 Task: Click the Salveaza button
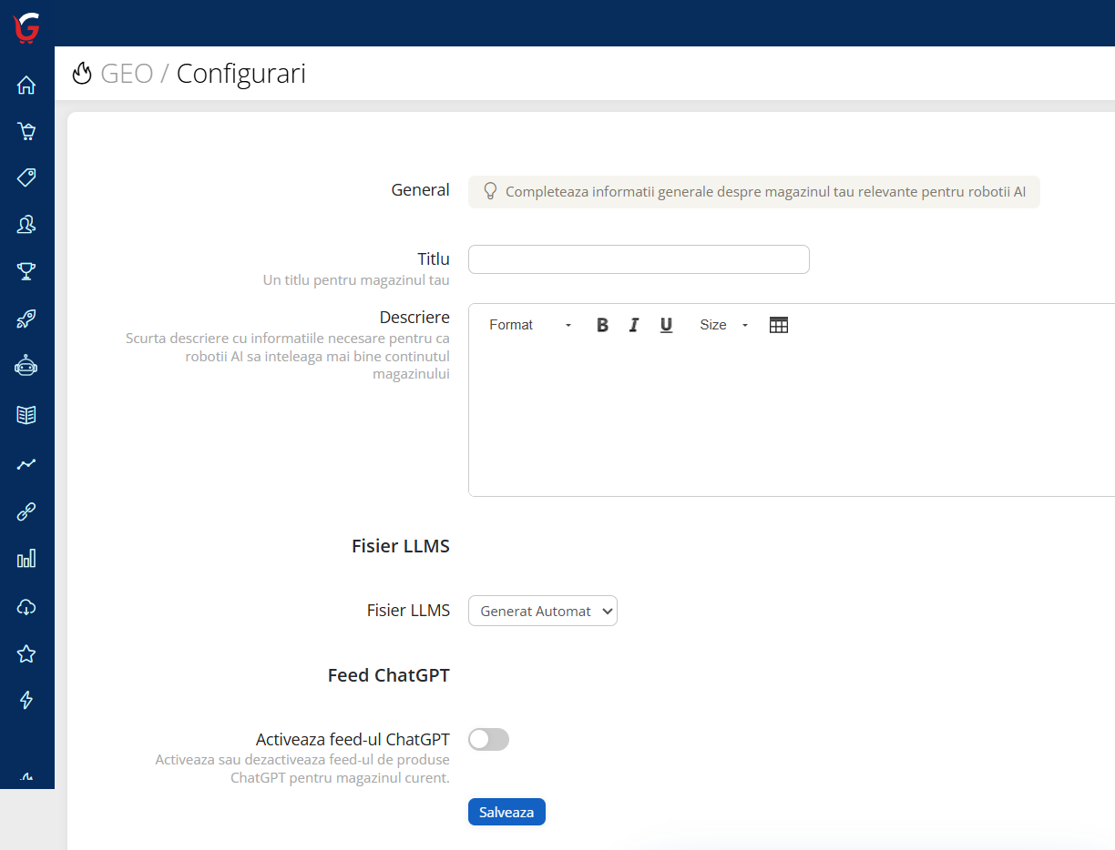pyautogui.click(x=506, y=812)
